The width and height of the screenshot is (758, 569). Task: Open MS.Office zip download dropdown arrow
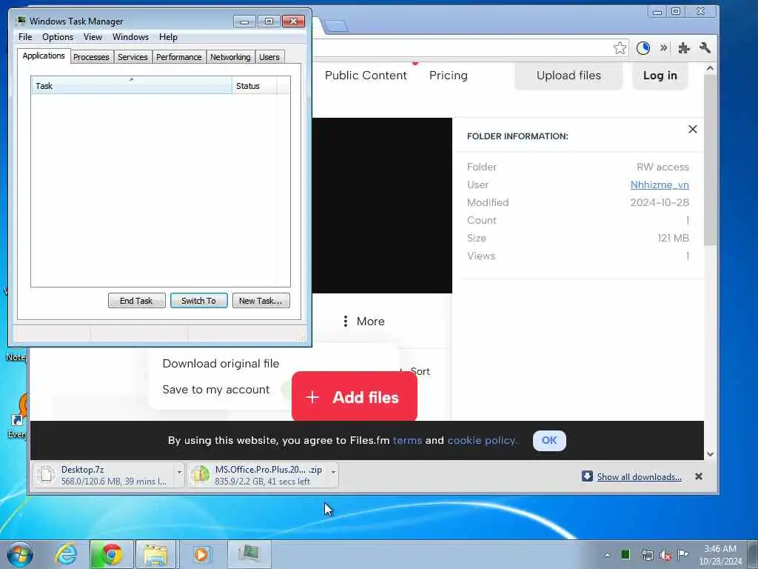[333, 472]
